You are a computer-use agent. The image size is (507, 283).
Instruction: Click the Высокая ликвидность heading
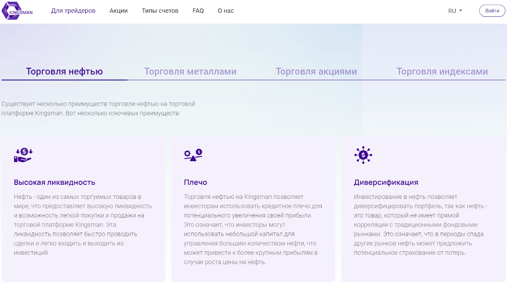tap(55, 182)
